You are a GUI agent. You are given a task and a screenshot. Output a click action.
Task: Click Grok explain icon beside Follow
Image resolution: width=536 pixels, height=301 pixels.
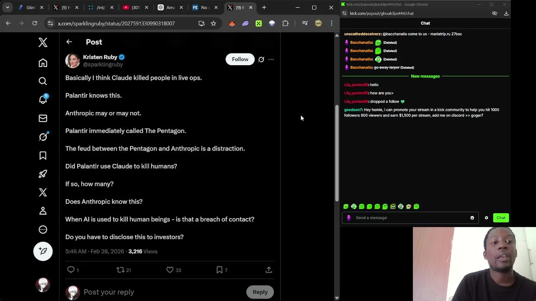(x=261, y=59)
